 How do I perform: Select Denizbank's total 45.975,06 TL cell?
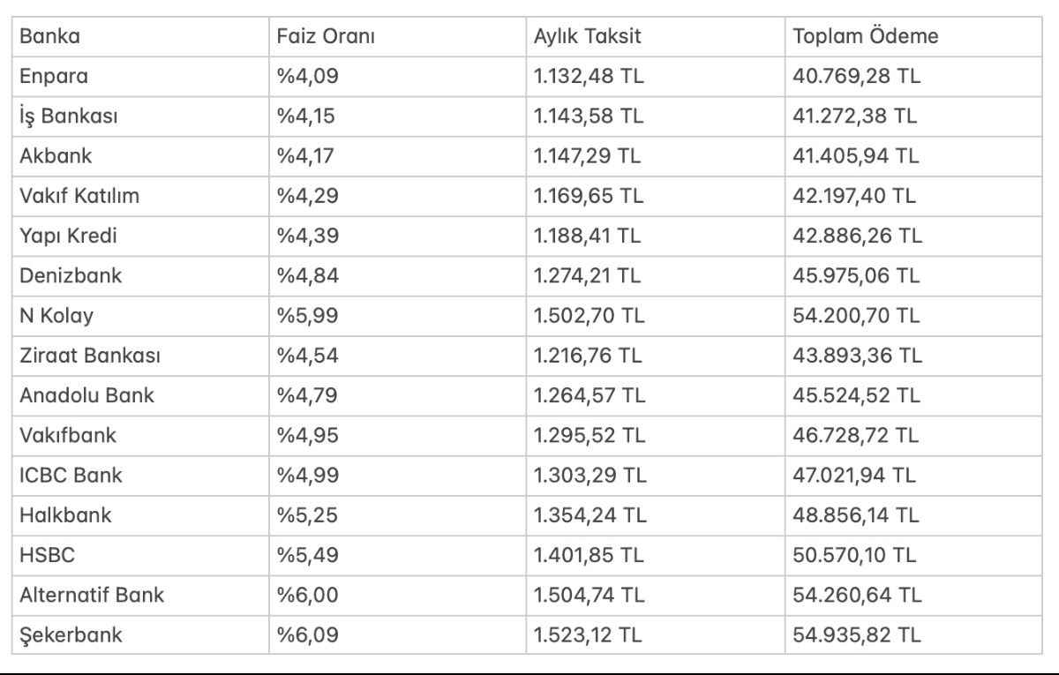click(857, 276)
